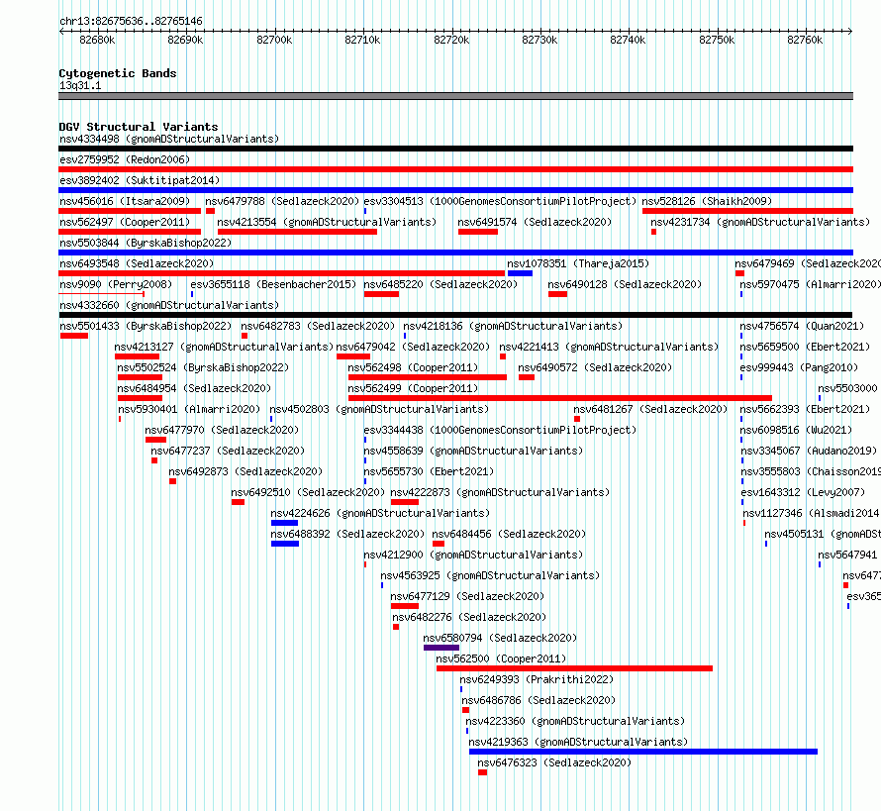Open nsv6485220 (Sedlazeck2020) variant

(x=440, y=284)
